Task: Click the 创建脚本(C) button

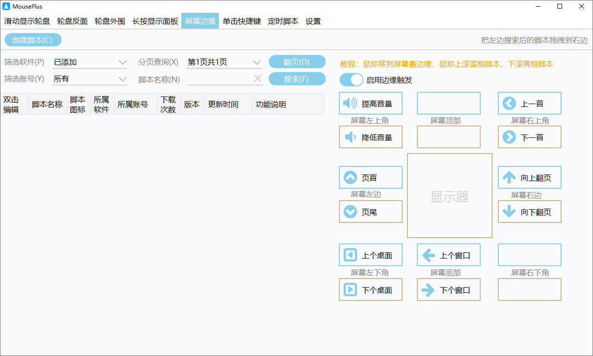Action: [33, 39]
